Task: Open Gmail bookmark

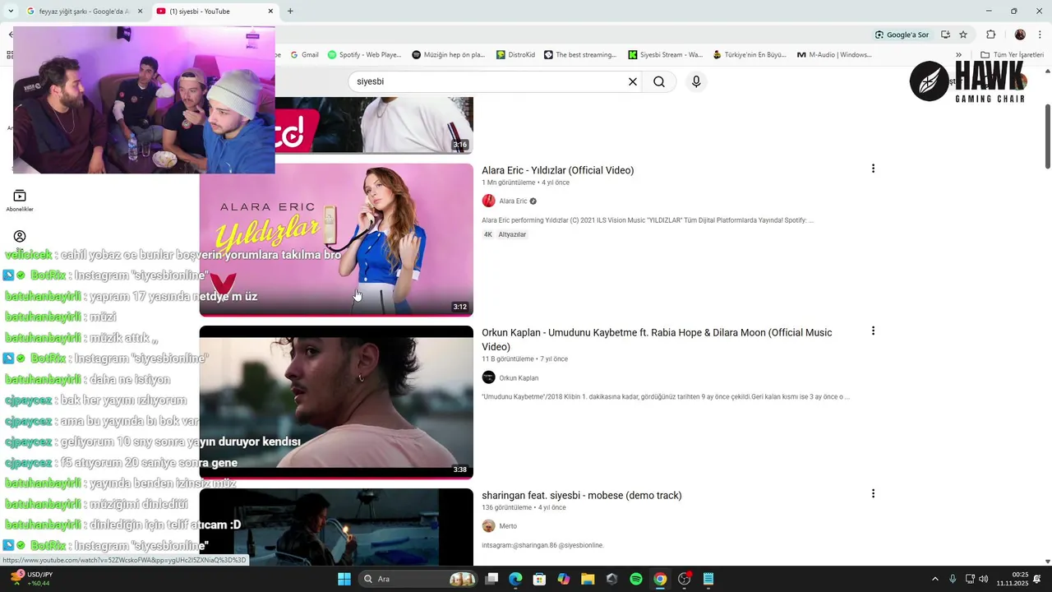Action: tap(303, 55)
